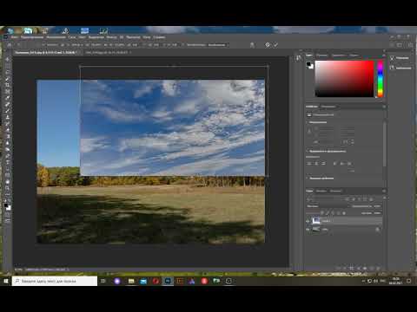
Task: Select the Crop tool in the toolbar
Action: point(8,85)
